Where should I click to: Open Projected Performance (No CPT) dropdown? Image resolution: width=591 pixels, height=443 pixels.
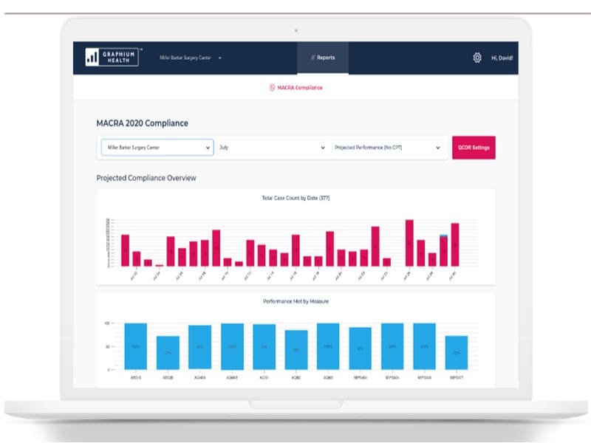387,147
